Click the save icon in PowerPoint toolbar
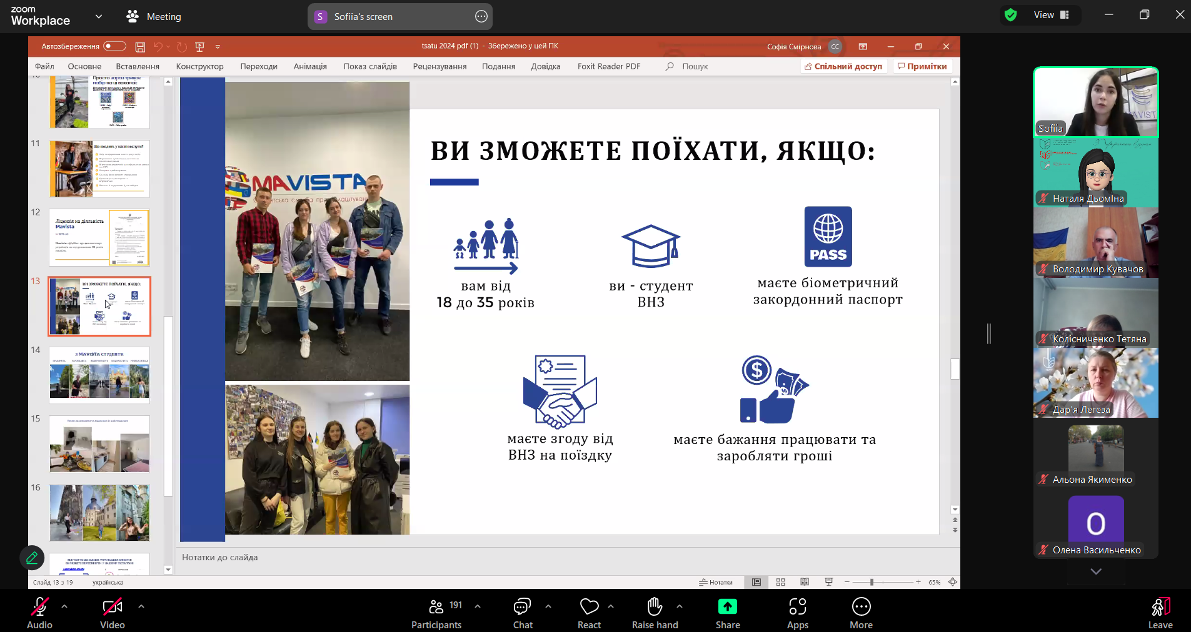The height and width of the screenshot is (632, 1191). click(x=140, y=47)
